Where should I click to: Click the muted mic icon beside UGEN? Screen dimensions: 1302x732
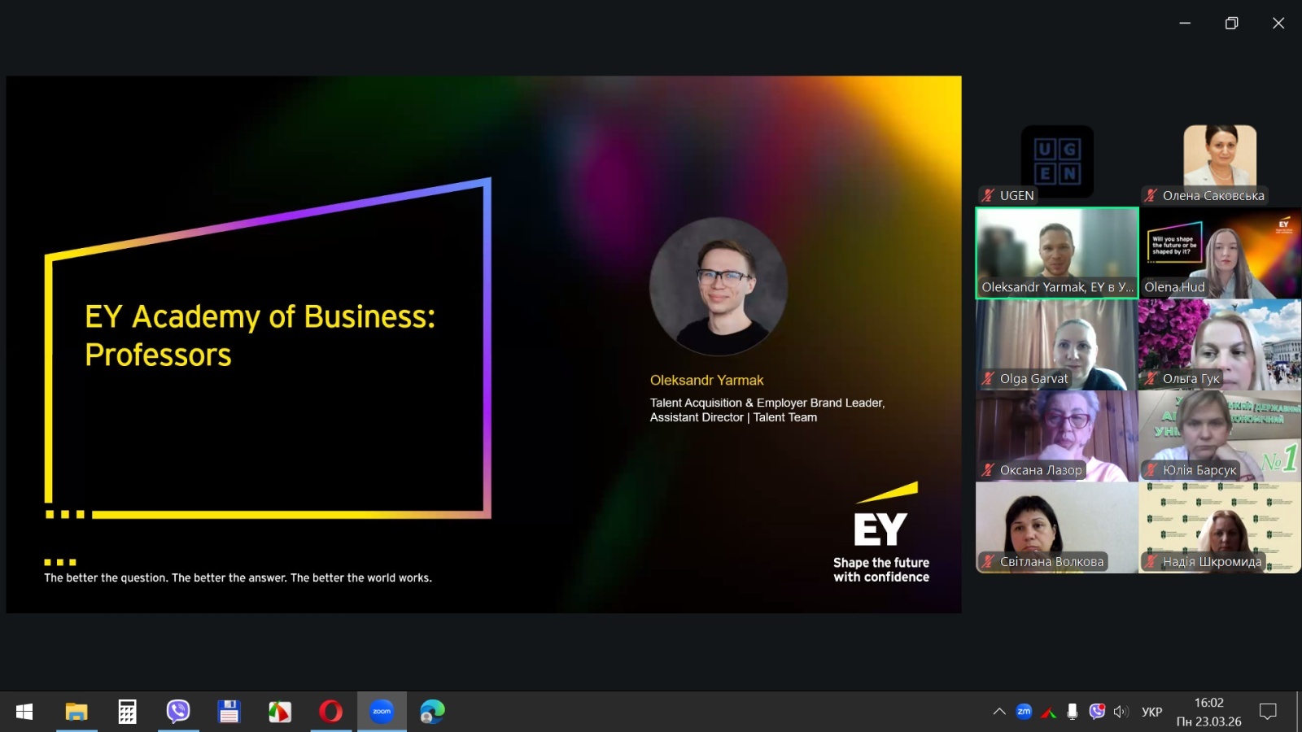988,195
